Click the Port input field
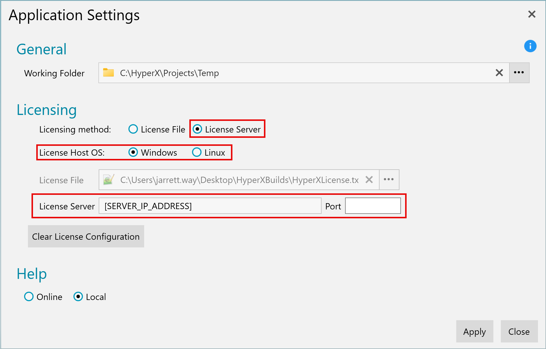 (x=373, y=206)
